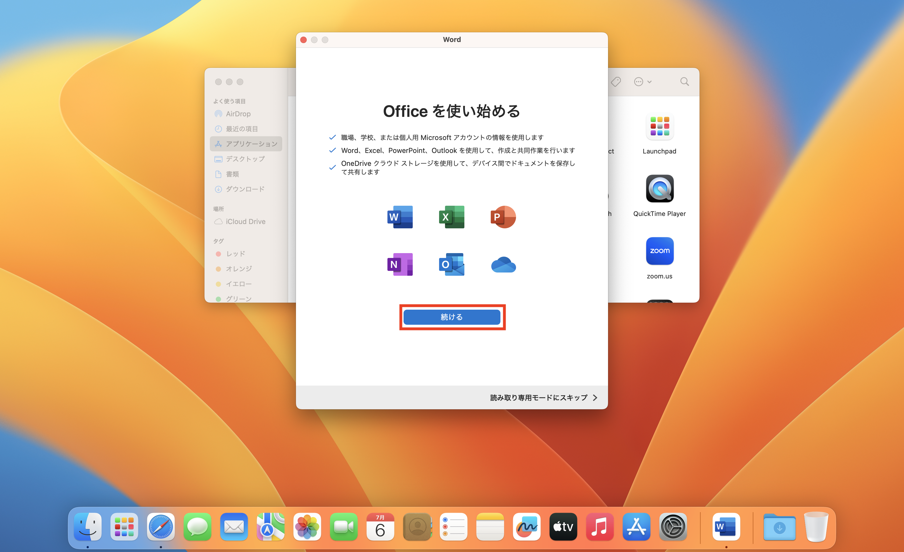The width and height of the screenshot is (904, 552).
Task: Select 最近の項目 in the Finder sidebar
Action: pyautogui.click(x=246, y=129)
